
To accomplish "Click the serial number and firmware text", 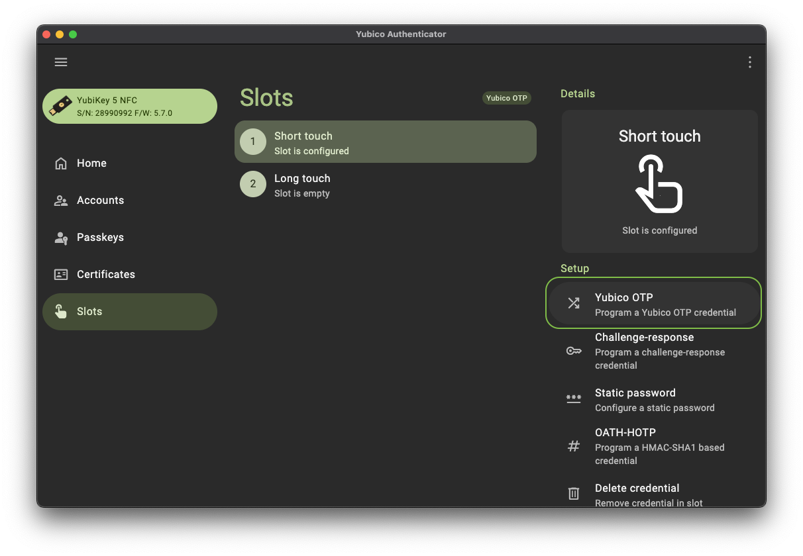I will point(125,113).
